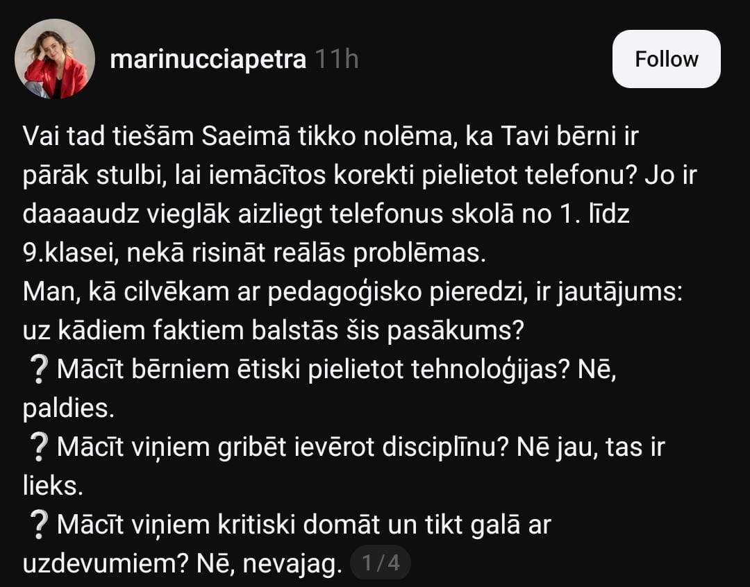Click the question mark emoji before 'Mācīt viņiem kritiski'
This screenshot has height=587, width=750.
click(x=40, y=526)
